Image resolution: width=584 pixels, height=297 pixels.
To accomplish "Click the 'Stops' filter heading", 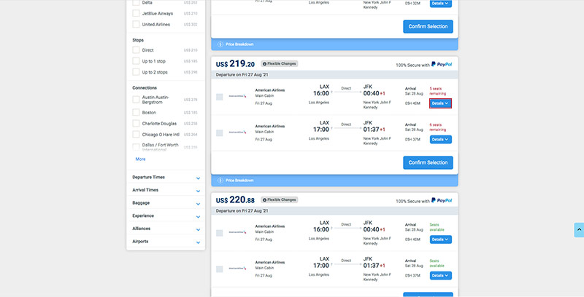I will pyautogui.click(x=138, y=40).
